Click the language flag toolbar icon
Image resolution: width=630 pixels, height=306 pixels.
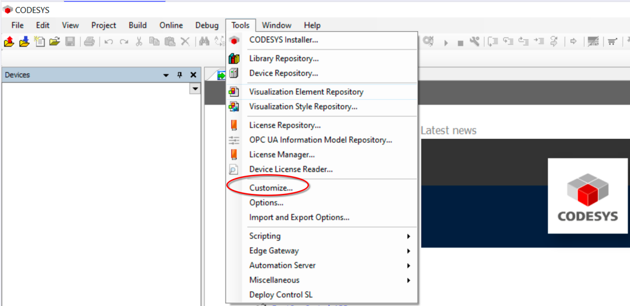pyautogui.click(x=593, y=41)
